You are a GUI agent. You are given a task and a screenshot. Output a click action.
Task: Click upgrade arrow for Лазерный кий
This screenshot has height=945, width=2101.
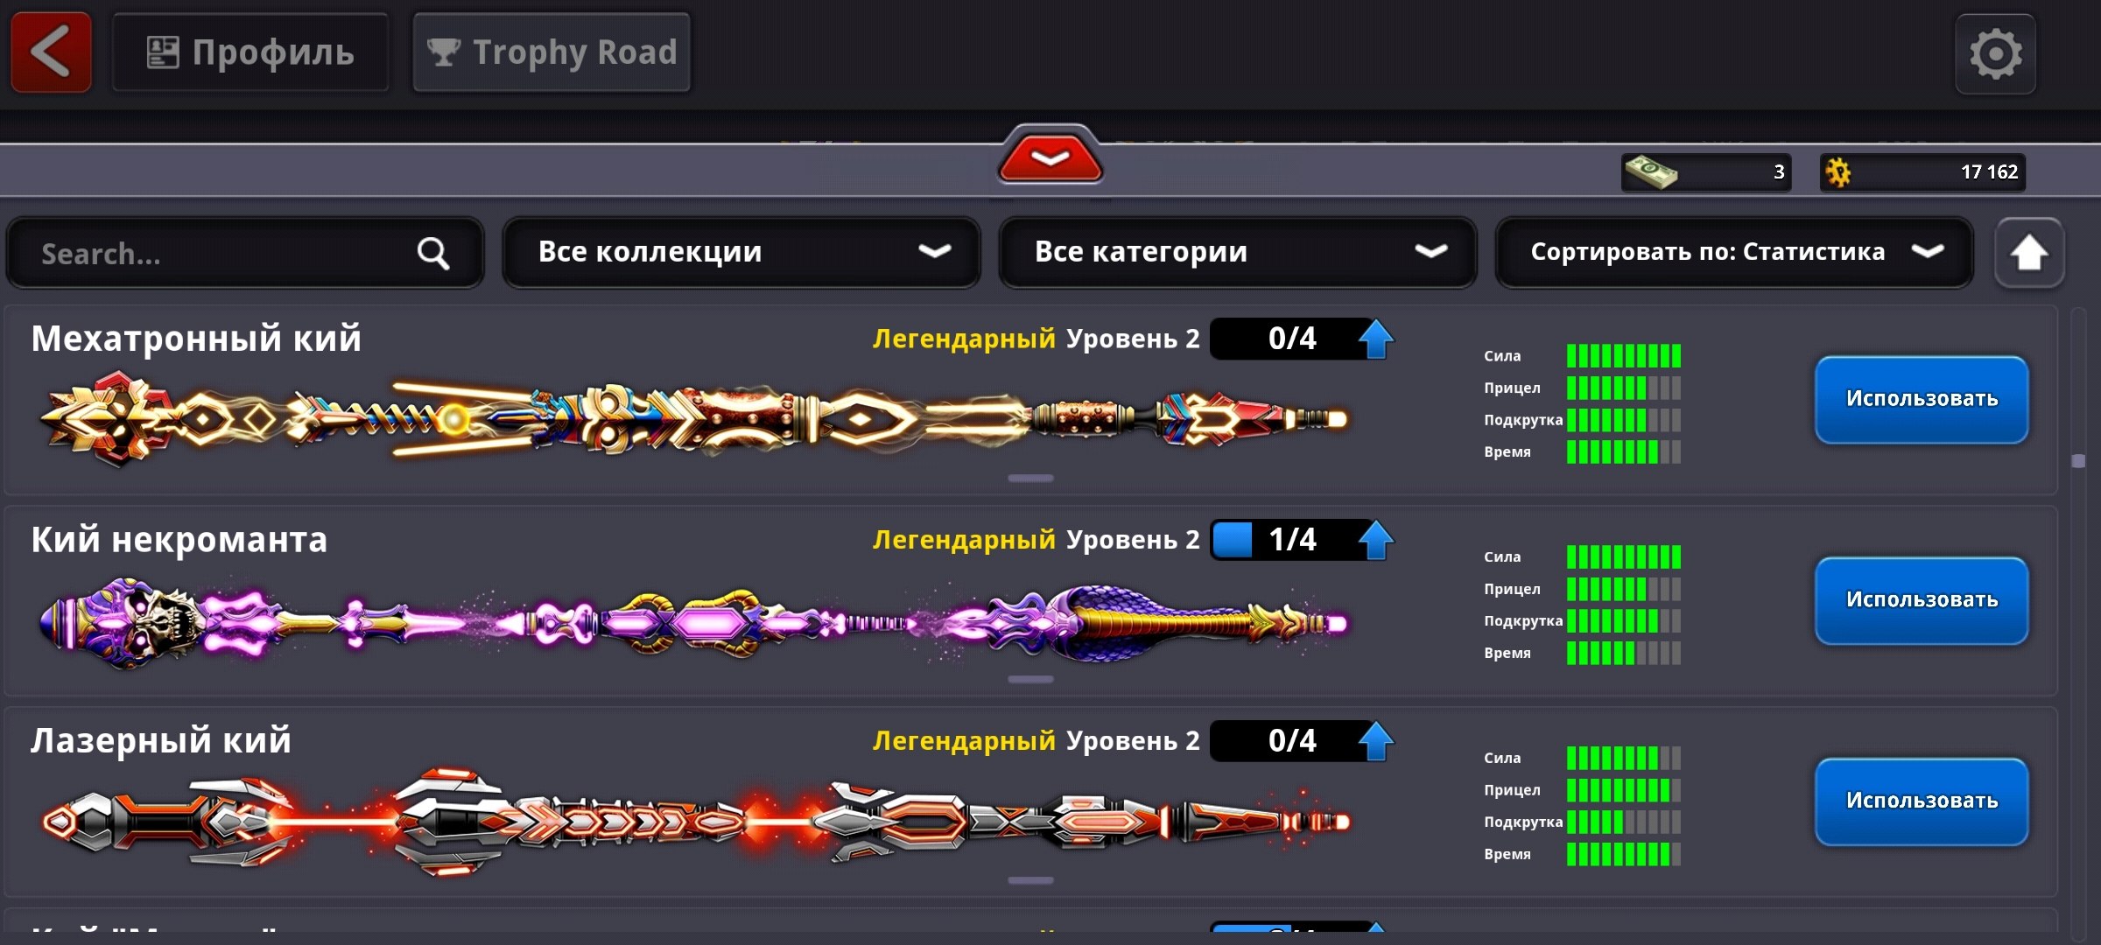(1375, 741)
